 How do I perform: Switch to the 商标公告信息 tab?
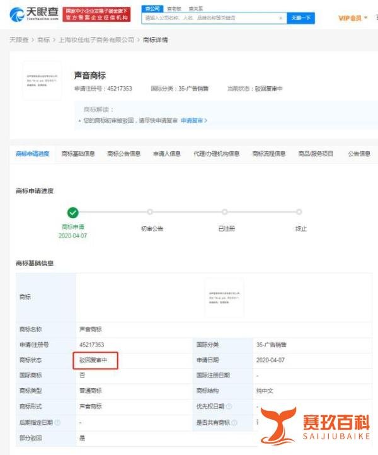click(x=124, y=154)
